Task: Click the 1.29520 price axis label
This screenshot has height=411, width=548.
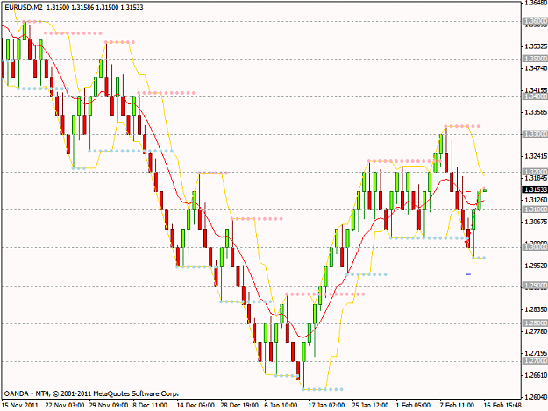Action: (x=536, y=266)
